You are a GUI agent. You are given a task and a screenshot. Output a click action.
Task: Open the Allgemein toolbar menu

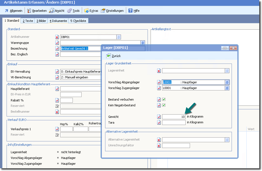click(x=14, y=11)
